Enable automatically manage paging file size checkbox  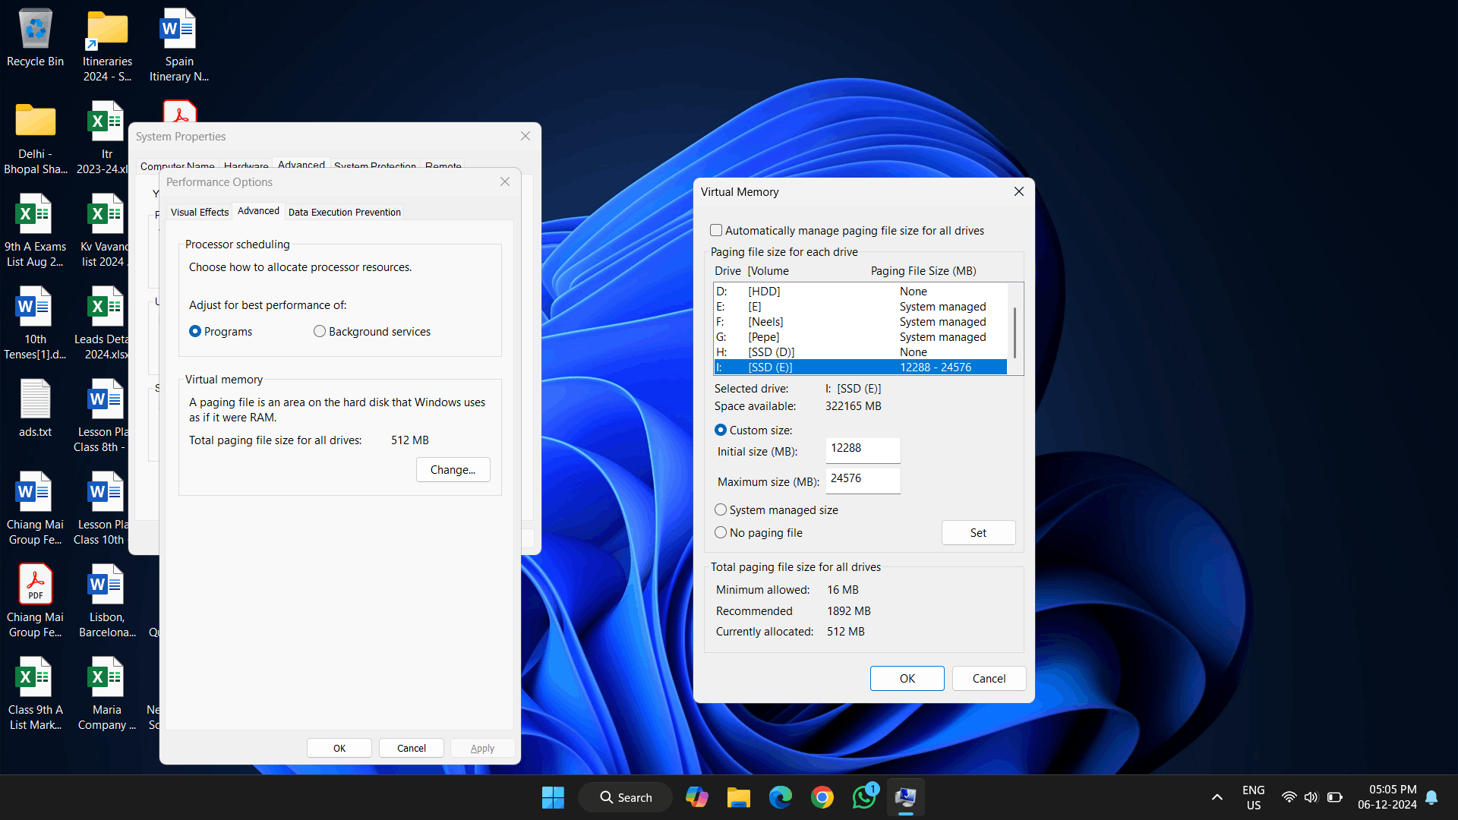coord(716,230)
